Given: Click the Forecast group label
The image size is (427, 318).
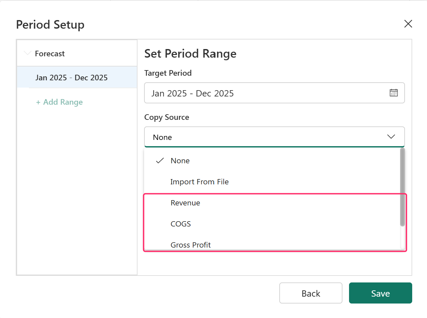Looking at the screenshot, I should tap(50, 54).
